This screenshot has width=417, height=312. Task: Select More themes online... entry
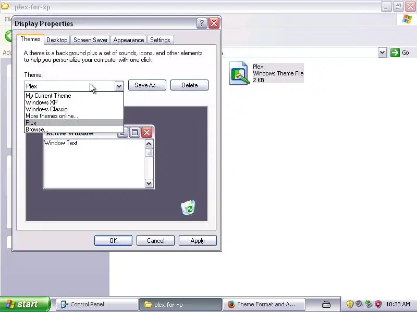pos(74,116)
